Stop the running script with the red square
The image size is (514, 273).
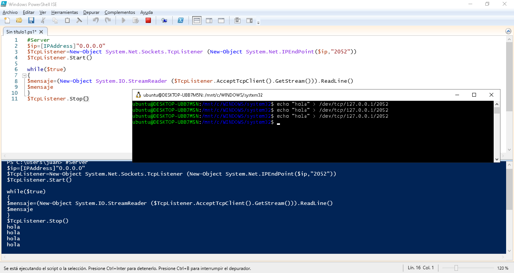(x=148, y=20)
